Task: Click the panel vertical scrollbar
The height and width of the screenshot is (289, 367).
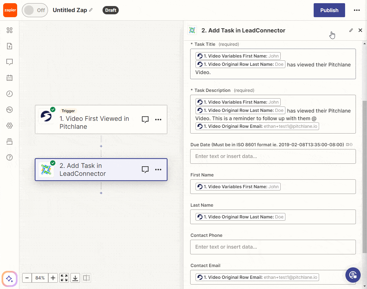Action: pos(365,177)
